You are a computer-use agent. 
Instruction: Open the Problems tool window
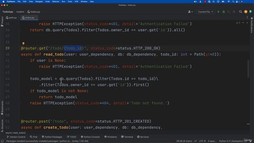[x=111, y=137]
